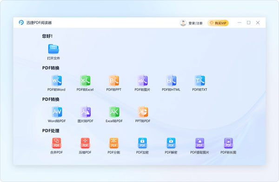
Task: Click the 登录/注册 login link
Action: tap(195, 23)
